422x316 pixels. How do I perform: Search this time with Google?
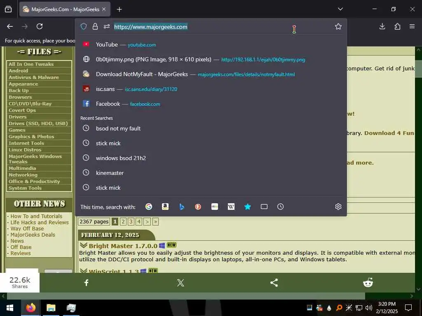(148, 207)
